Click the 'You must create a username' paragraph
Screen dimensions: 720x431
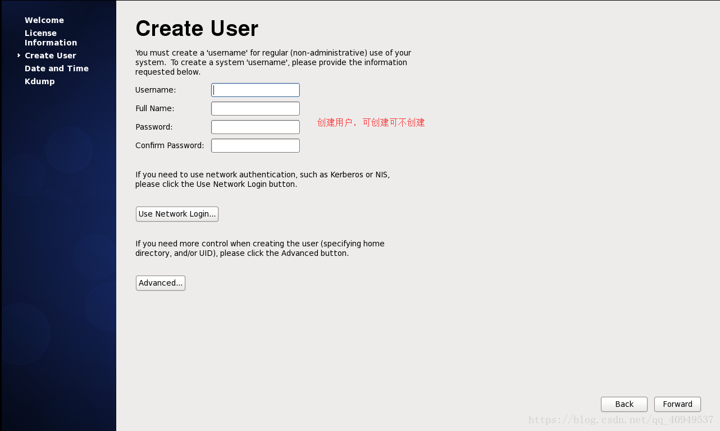click(x=274, y=62)
